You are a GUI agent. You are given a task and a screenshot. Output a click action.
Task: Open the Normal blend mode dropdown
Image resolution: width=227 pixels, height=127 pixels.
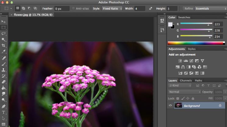click(185, 92)
